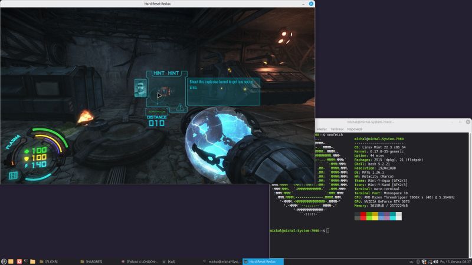The width and height of the screenshot is (472, 265).
Task: Click the grid inventory icon on HUD
Action: pos(13,175)
